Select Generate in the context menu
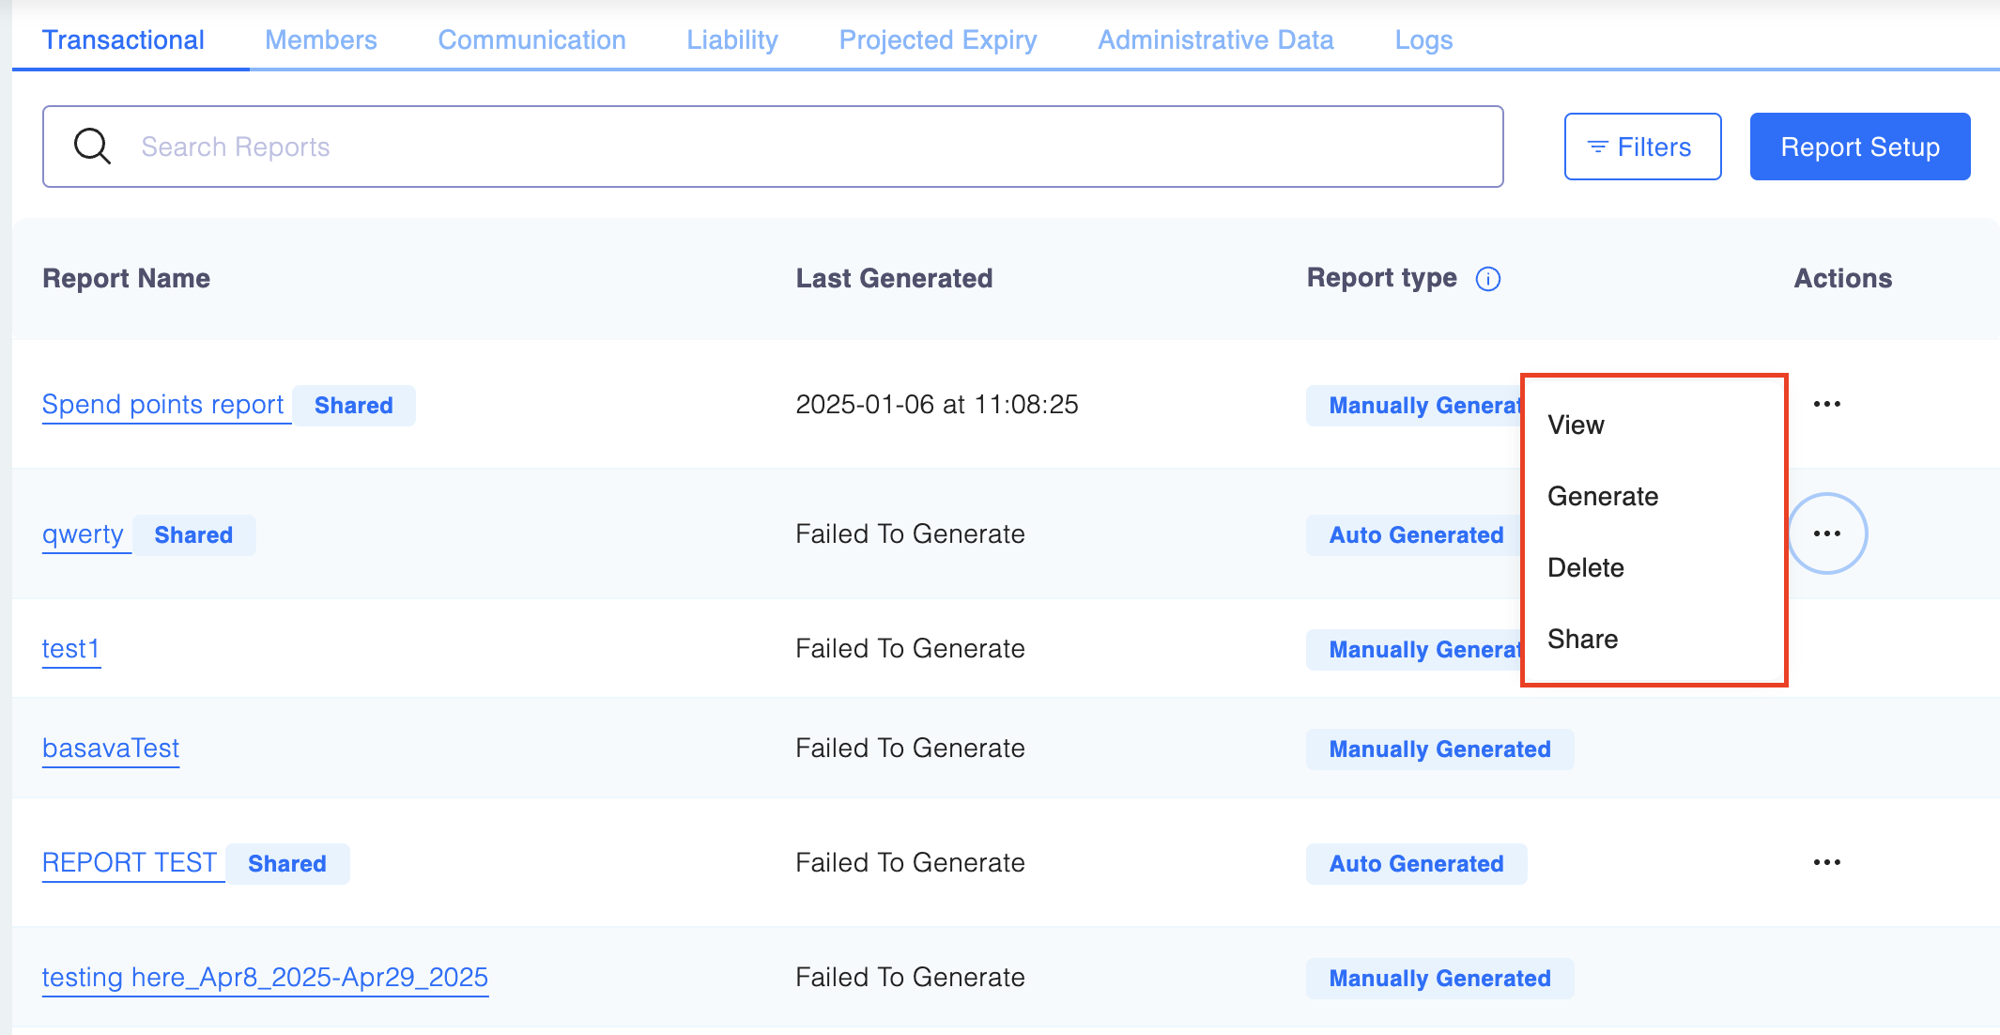Image resolution: width=2000 pixels, height=1035 pixels. coord(1602,497)
